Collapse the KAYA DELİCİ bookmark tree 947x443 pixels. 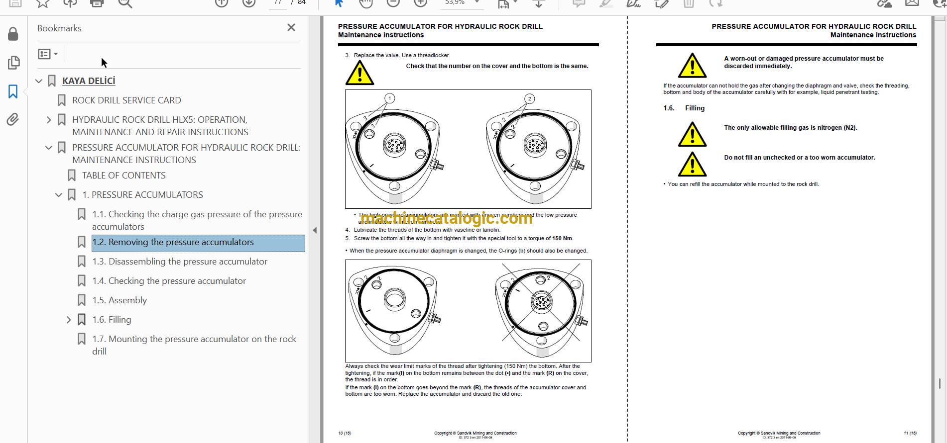coord(39,81)
